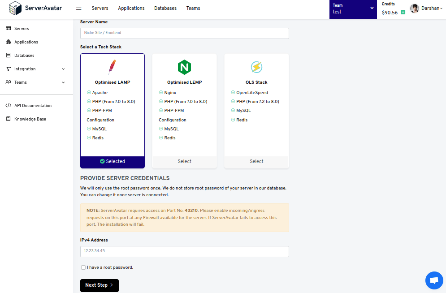Image resolution: width=446 pixels, height=293 pixels.
Task: Click the Databases sidebar icon
Action: pyautogui.click(x=8, y=55)
